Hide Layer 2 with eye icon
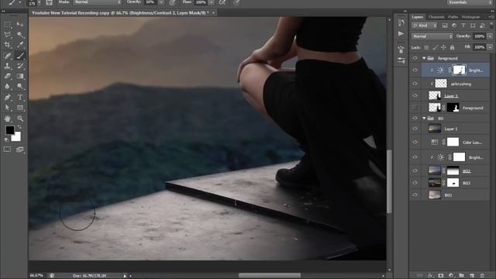Screen dimensions: 496x279 coord(415,95)
